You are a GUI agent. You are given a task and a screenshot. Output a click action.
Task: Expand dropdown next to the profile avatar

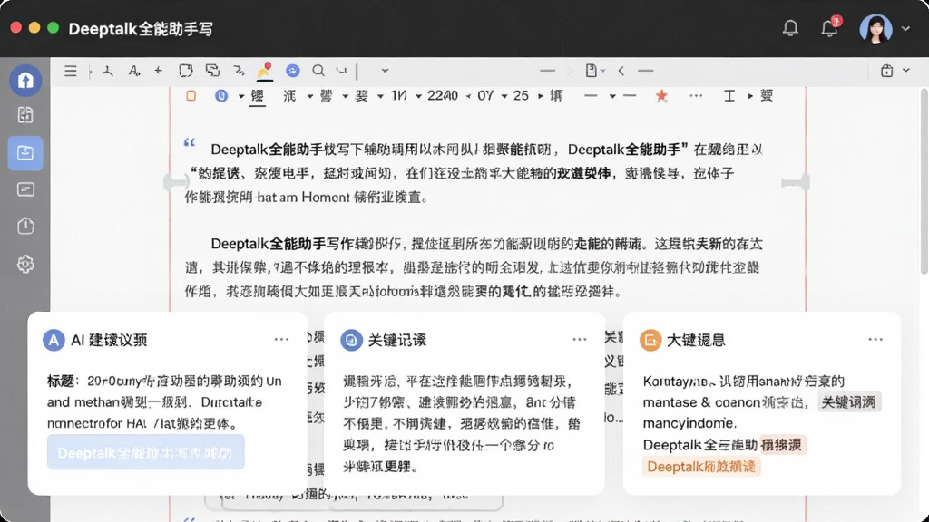pyautogui.click(x=905, y=28)
